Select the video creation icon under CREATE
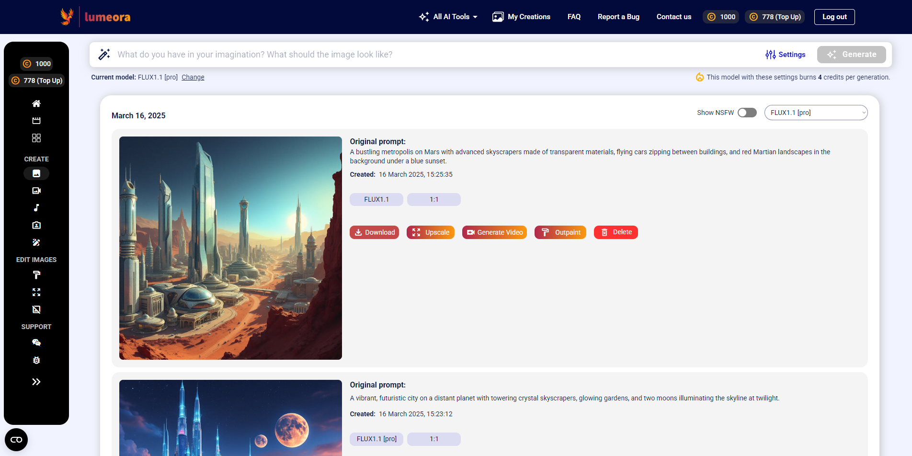The width and height of the screenshot is (912, 456). click(36, 191)
